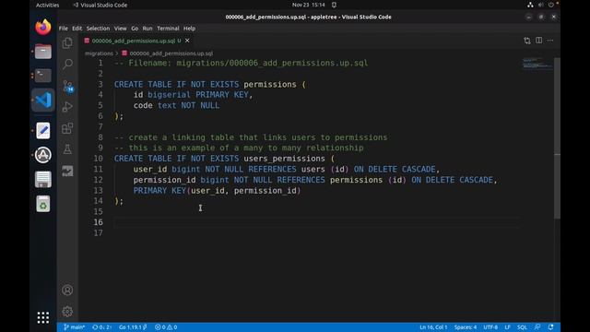Click the migrations breadcrumb folder
590x332 pixels.
[99, 53]
